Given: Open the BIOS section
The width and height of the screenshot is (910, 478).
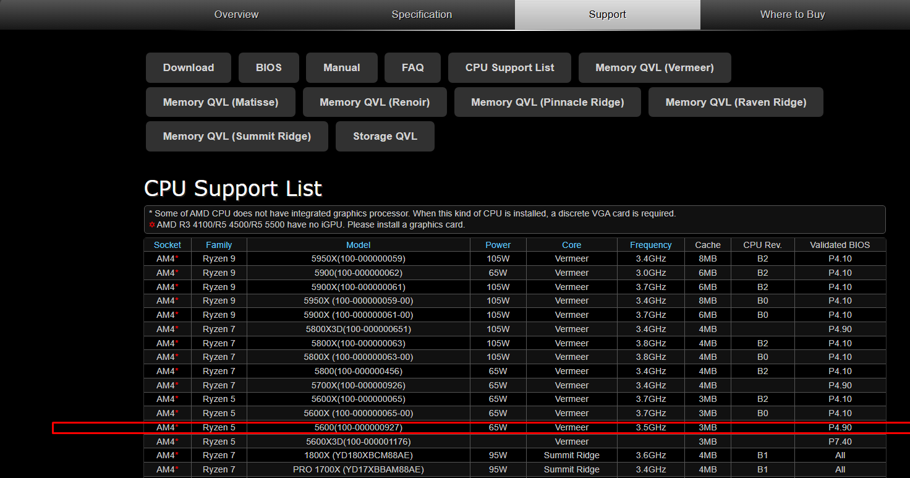Looking at the screenshot, I should point(269,68).
